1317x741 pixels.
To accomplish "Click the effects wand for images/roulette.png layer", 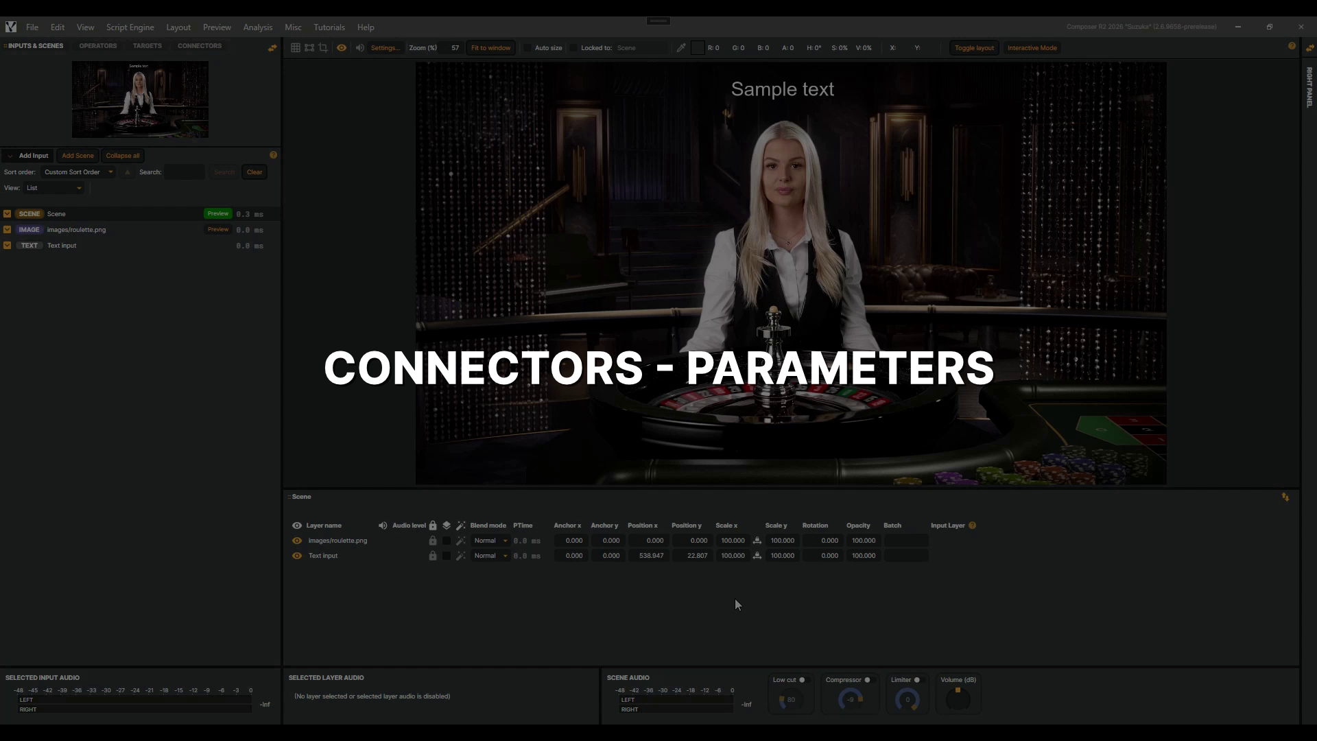I will click(461, 541).
